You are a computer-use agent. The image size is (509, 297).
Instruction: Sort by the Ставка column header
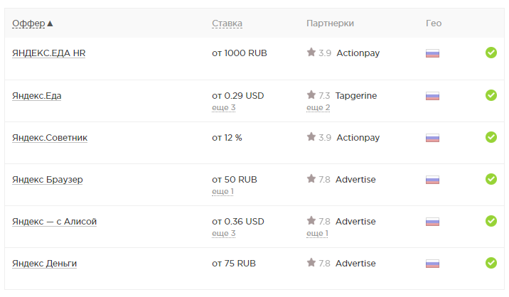(x=227, y=23)
